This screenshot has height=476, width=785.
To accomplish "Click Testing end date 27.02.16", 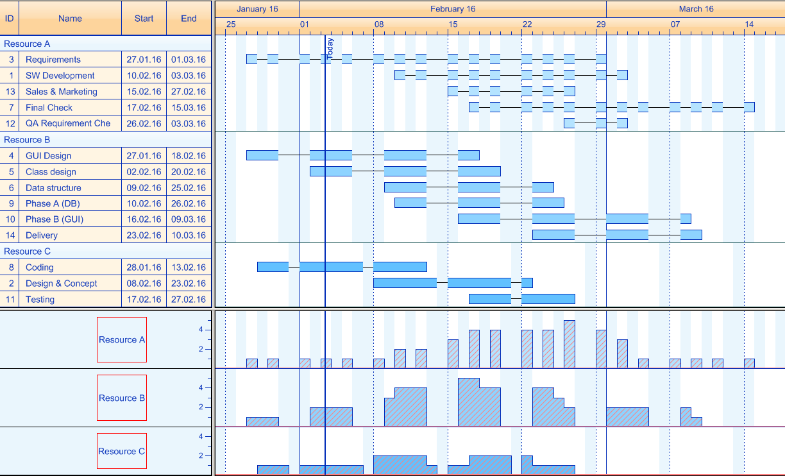I will pyautogui.click(x=189, y=300).
